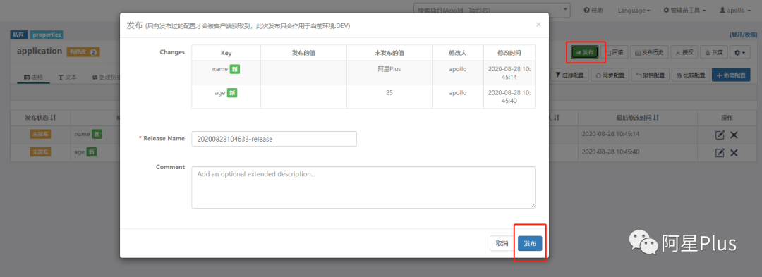Click the 修改时间 column header in Changes
Viewport: 762px width, 277px height.
509,53
